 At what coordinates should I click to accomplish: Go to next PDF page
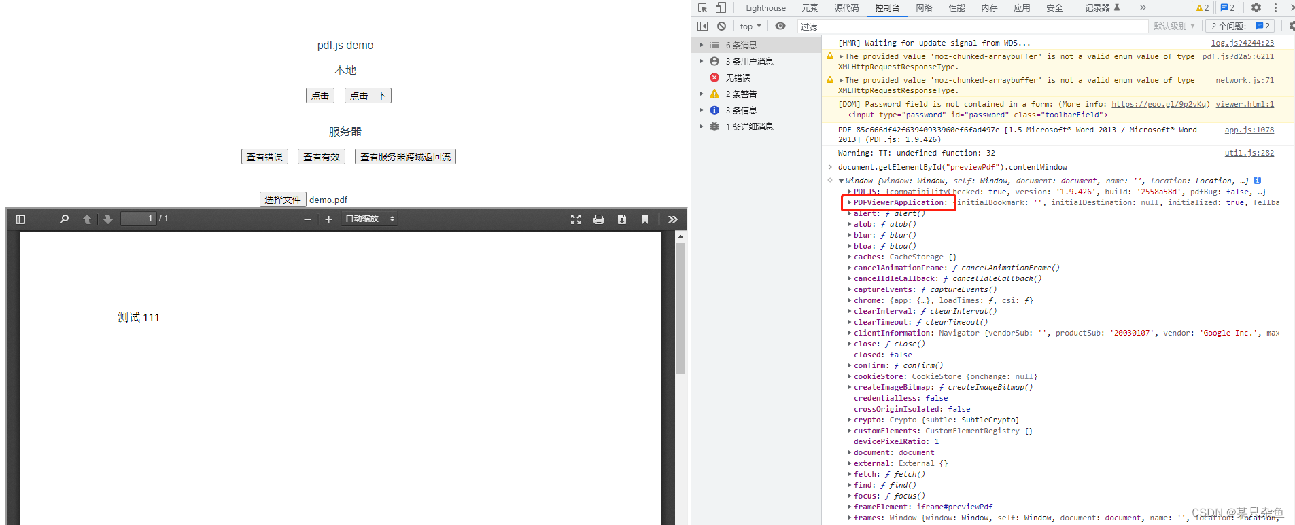click(108, 219)
